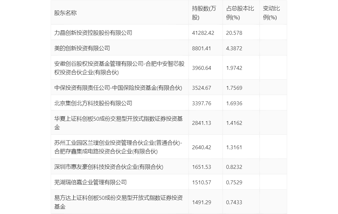Select 北京集创北方科技股份有限公司 name

[x=93, y=103]
